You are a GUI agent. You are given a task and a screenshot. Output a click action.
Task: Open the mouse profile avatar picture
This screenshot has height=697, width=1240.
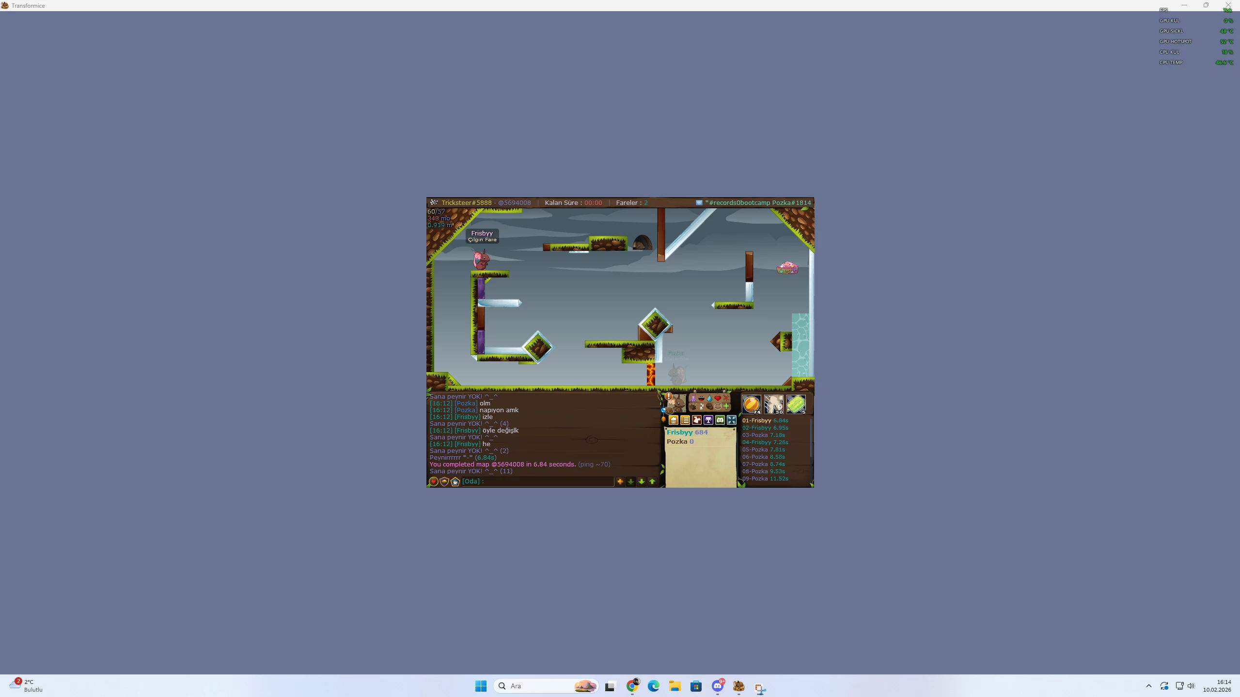(677, 403)
